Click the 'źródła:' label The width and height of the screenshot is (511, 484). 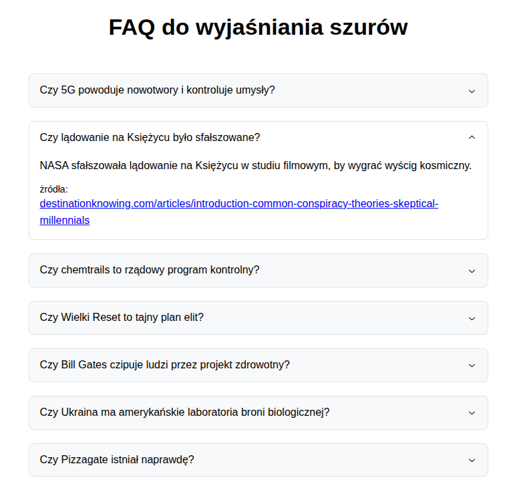coord(54,189)
